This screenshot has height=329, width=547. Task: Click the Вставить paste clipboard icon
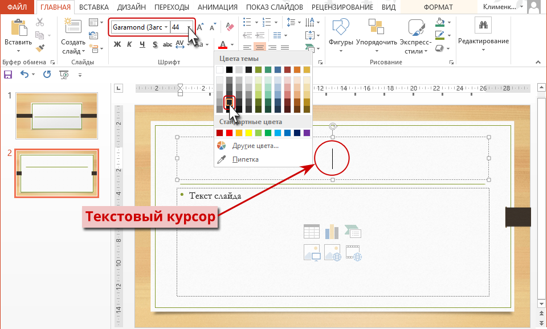click(x=18, y=27)
